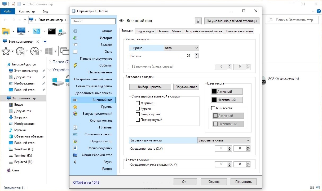The width and height of the screenshot is (322, 191).
Task: Open the Вид ribbon tab in Explorer
Action: click(x=45, y=11)
